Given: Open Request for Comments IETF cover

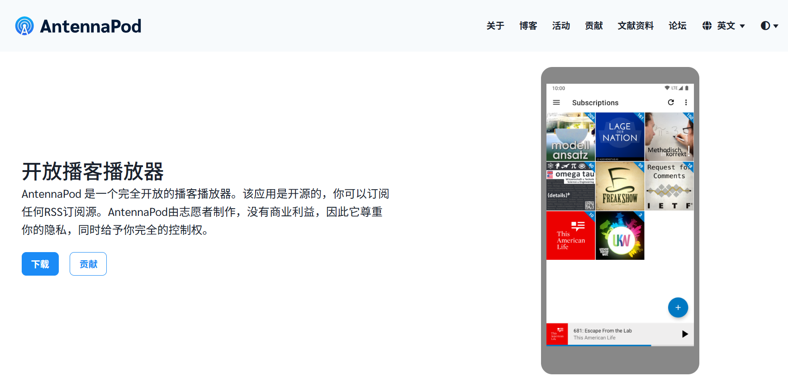Looking at the screenshot, I should (669, 186).
